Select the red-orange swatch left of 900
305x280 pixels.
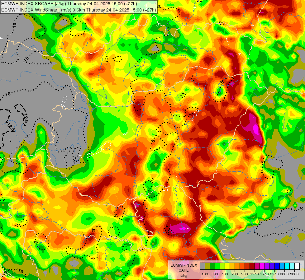click(x=242, y=266)
